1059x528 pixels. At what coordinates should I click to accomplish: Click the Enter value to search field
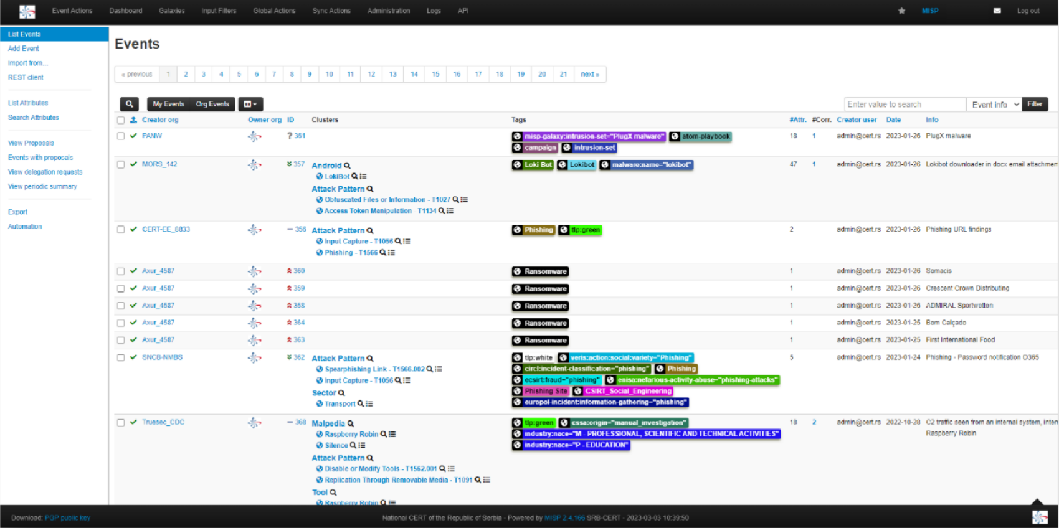(x=905, y=105)
